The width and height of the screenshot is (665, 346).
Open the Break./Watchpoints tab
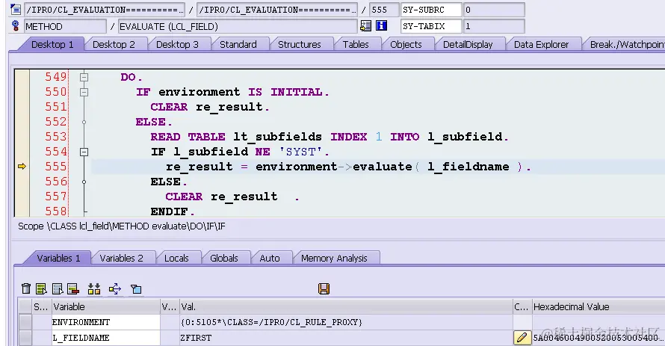pos(625,45)
